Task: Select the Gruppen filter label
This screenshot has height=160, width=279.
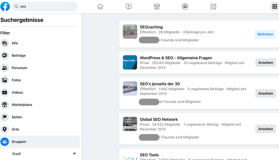Action: [19, 142]
